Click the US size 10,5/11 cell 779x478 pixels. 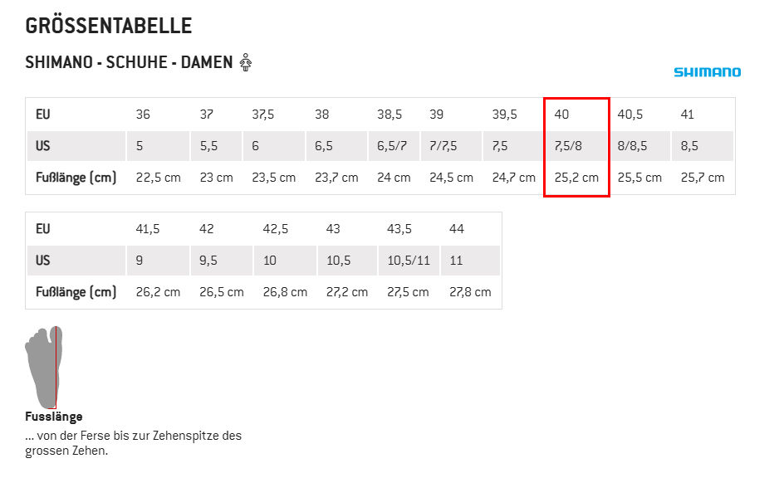coord(409,260)
